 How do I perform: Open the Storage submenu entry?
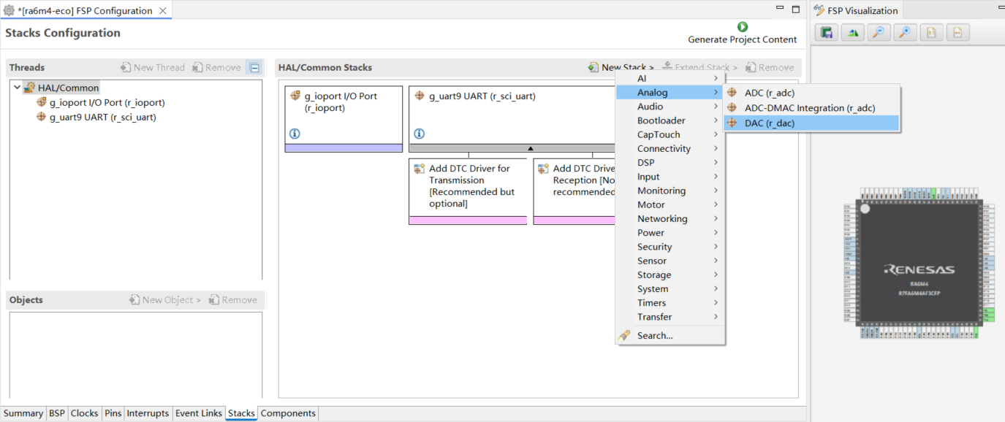pos(670,275)
